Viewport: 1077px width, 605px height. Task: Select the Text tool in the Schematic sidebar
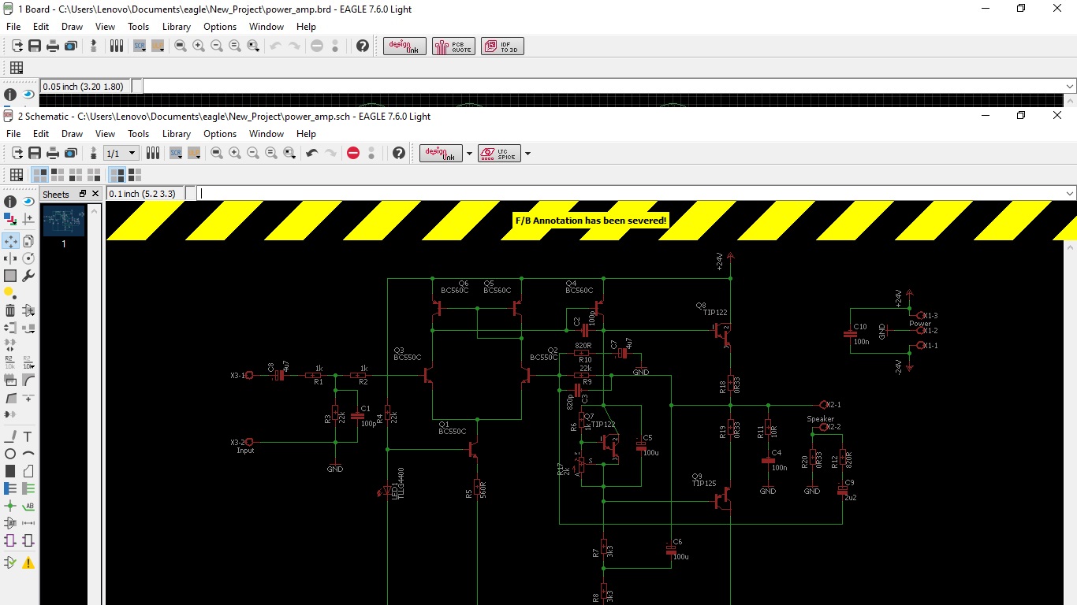click(28, 436)
